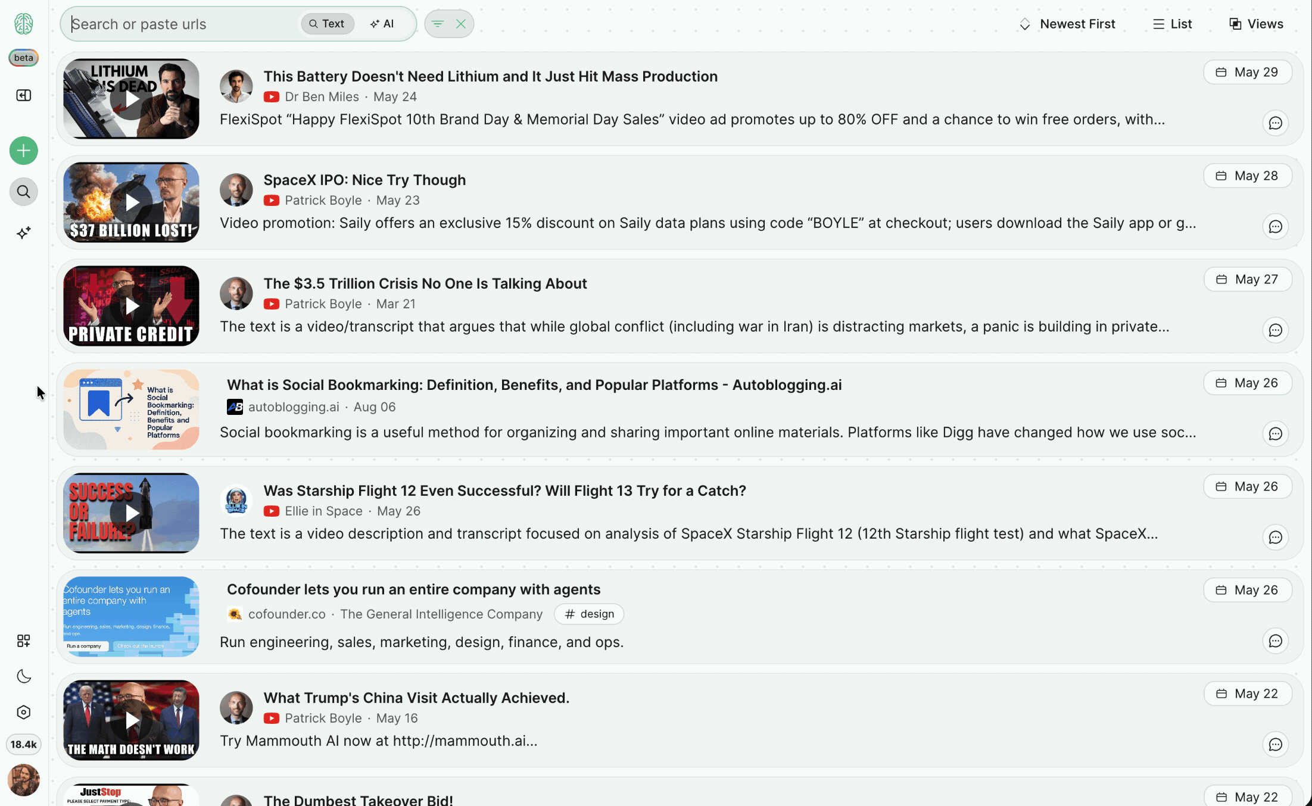Screen dimensions: 1312x806
Task: Open the Cofounder page thumbnail
Action: click(132, 617)
